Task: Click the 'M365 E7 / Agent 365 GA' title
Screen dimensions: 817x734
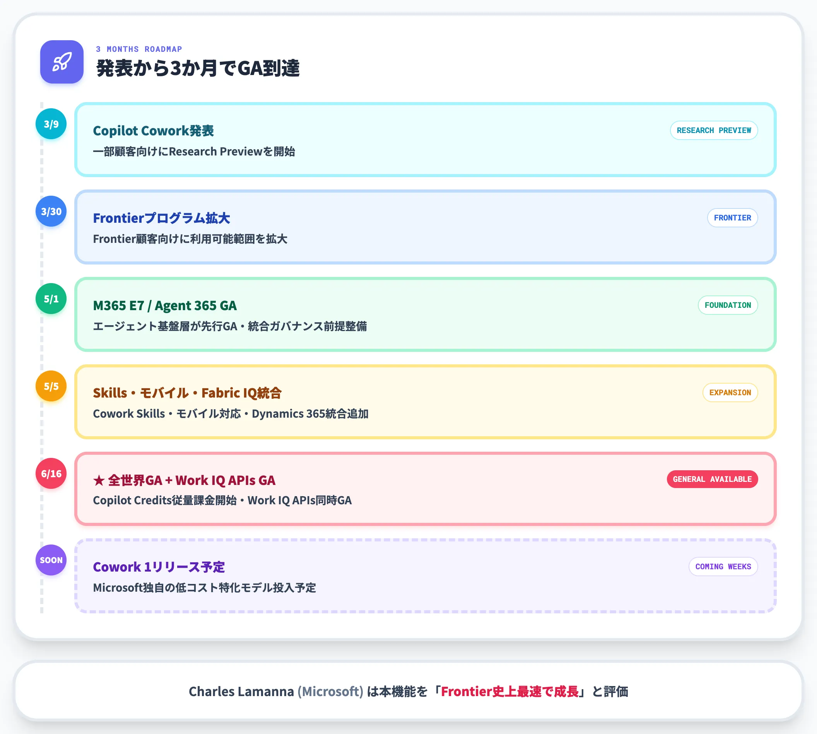Action: pyautogui.click(x=165, y=306)
